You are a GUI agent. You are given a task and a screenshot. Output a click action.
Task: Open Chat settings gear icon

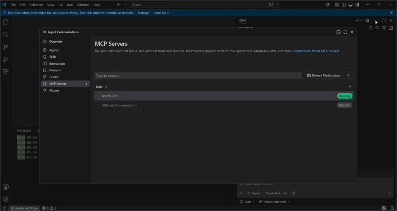pyautogui.click(x=367, y=21)
